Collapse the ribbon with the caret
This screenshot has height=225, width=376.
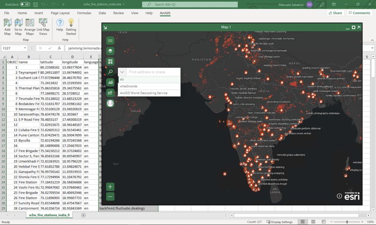coord(372,40)
